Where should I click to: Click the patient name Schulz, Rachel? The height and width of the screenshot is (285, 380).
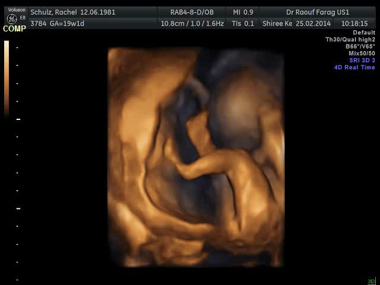point(53,12)
